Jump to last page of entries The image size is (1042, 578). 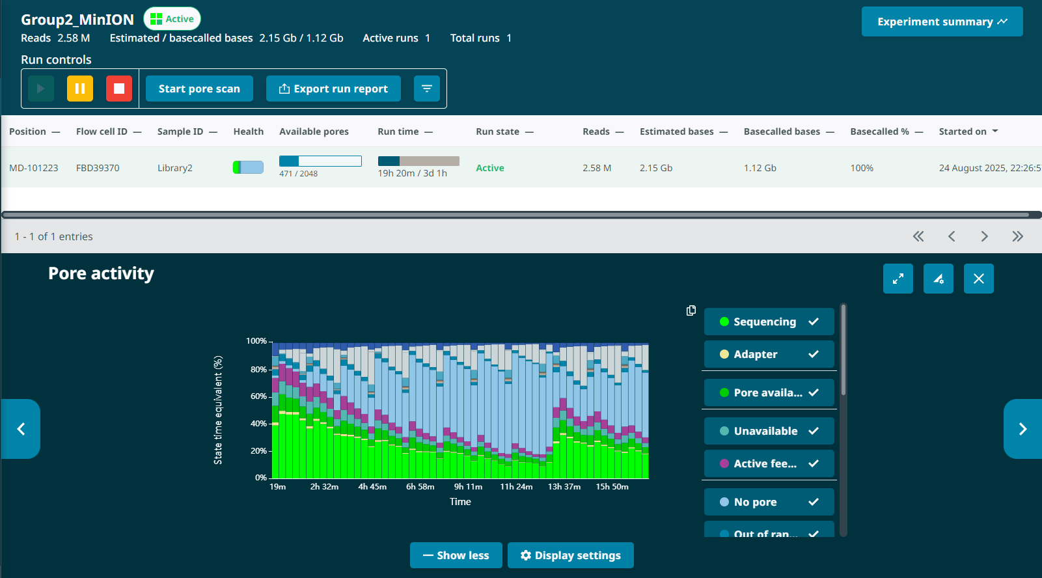pyautogui.click(x=1017, y=236)
